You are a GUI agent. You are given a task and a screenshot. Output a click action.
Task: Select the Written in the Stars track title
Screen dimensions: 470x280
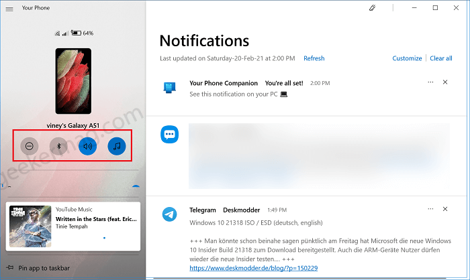[x=96, y=219]
